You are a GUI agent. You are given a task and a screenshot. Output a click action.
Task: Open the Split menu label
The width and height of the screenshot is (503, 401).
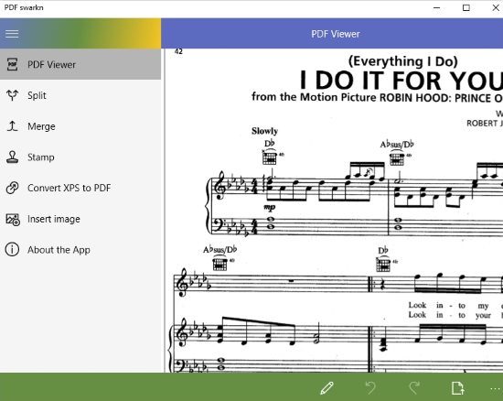pyautogui.click(x=37, y=95)
